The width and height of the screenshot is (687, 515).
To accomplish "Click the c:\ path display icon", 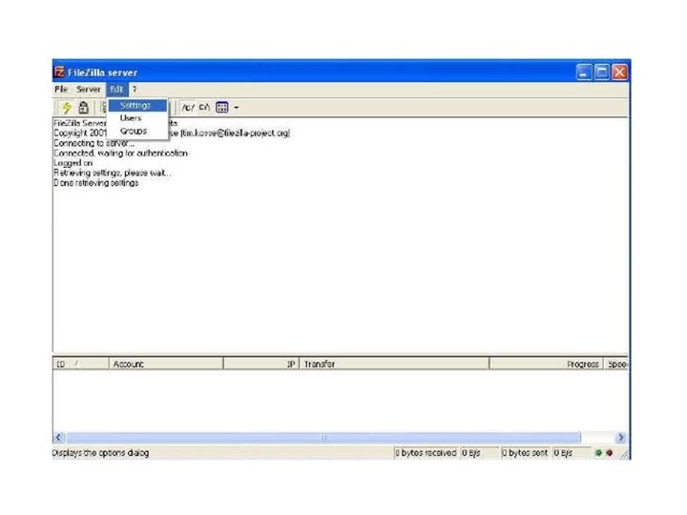I will point(204,107).
